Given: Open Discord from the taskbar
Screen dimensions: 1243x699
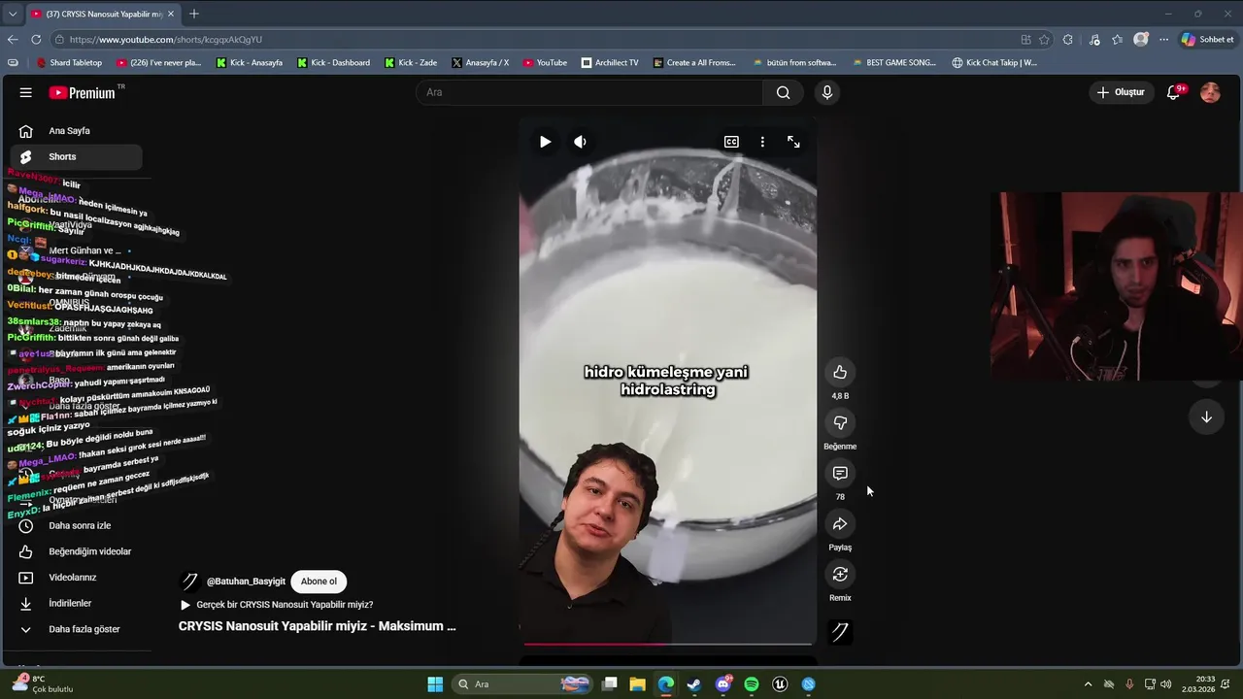Looking at the screenshot, I should (x=722, y=684).
